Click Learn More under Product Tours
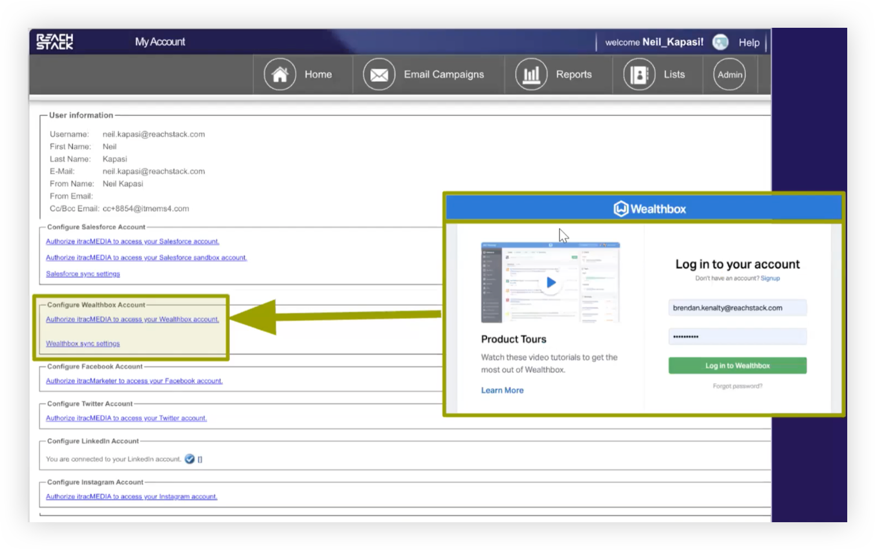This screenshot has height=550, width=875. (x=502, y=390)
